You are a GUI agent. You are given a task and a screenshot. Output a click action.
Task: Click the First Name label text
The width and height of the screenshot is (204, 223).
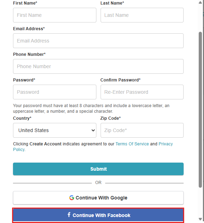(25, 3)
